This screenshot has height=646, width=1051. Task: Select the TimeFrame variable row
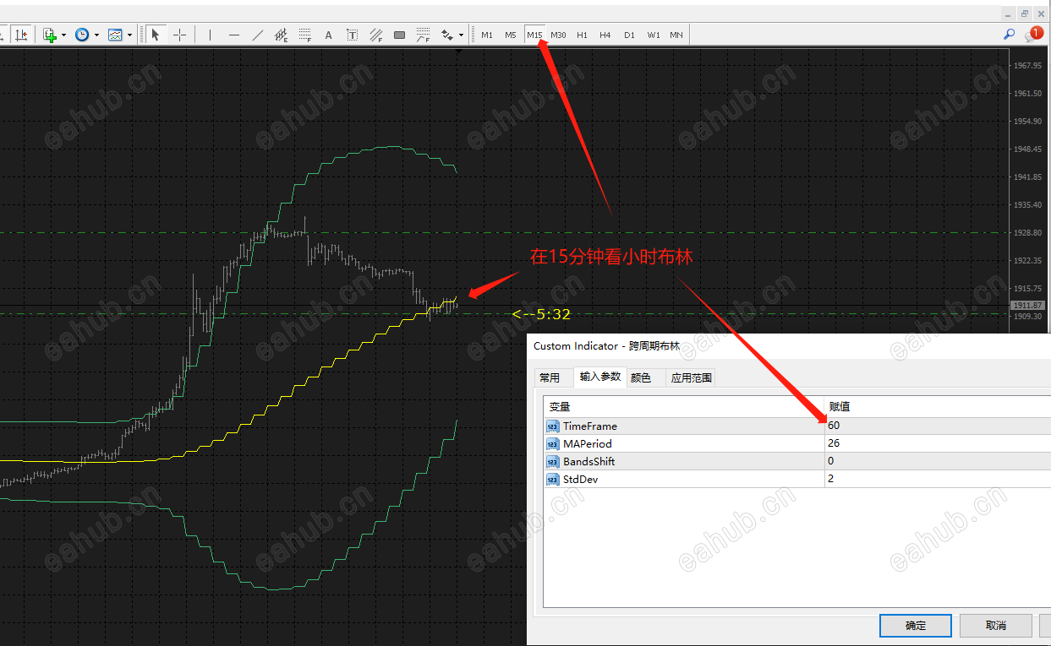[684, 426]
